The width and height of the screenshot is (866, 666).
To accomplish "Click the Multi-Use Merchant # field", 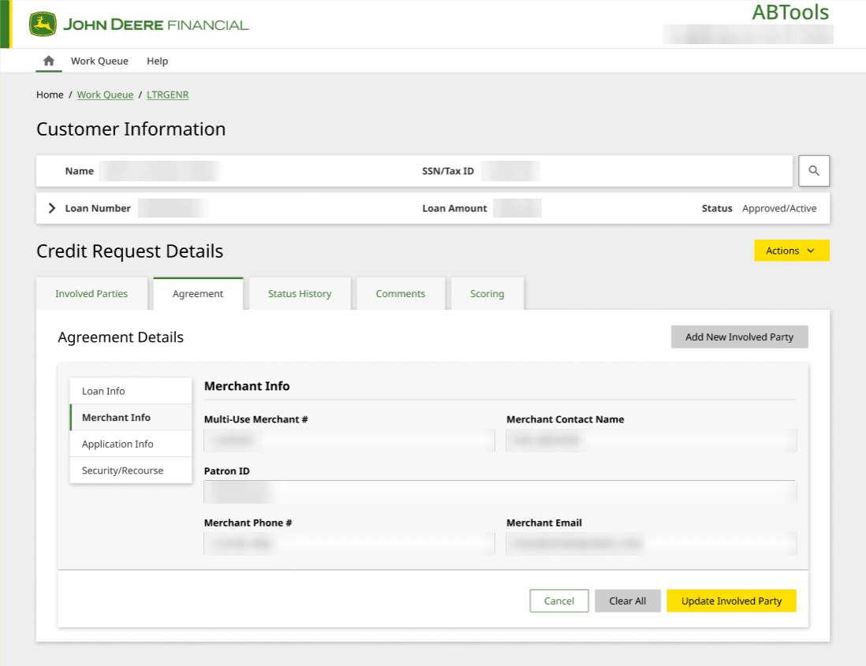I will 349,440.
